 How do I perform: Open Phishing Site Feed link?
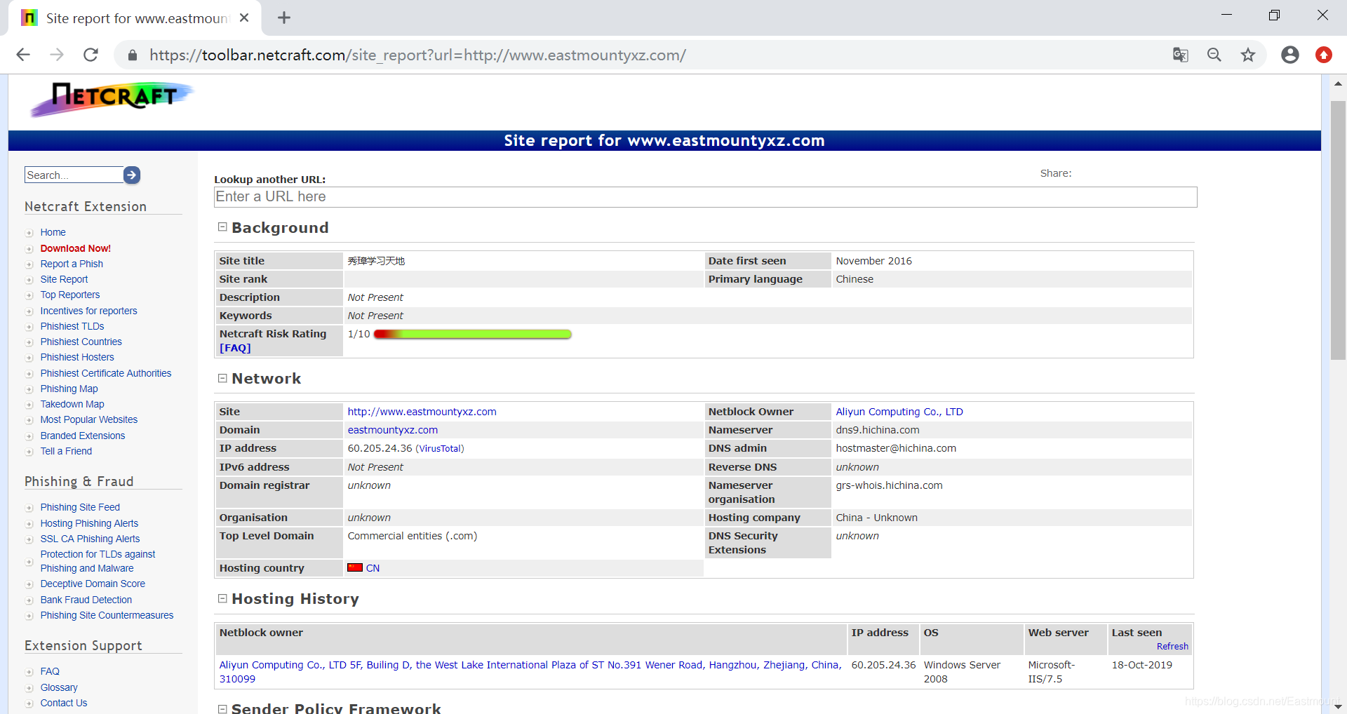(x=80, y=507)
